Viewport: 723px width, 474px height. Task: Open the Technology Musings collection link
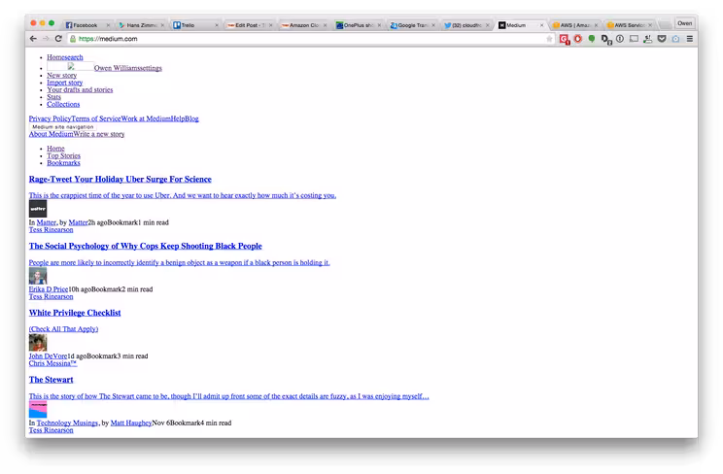[67, 423]
